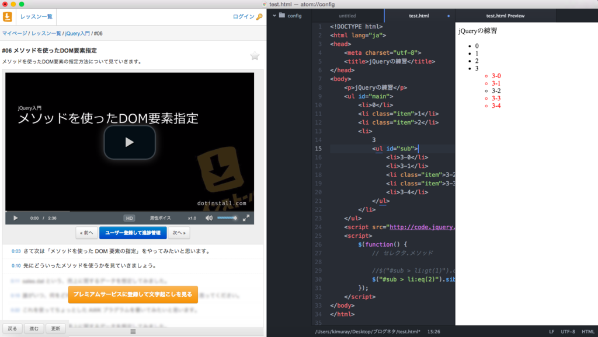This screenshot has width=598, height=337.
Task: Click the red close window button
Action: [x=5, y=4]
